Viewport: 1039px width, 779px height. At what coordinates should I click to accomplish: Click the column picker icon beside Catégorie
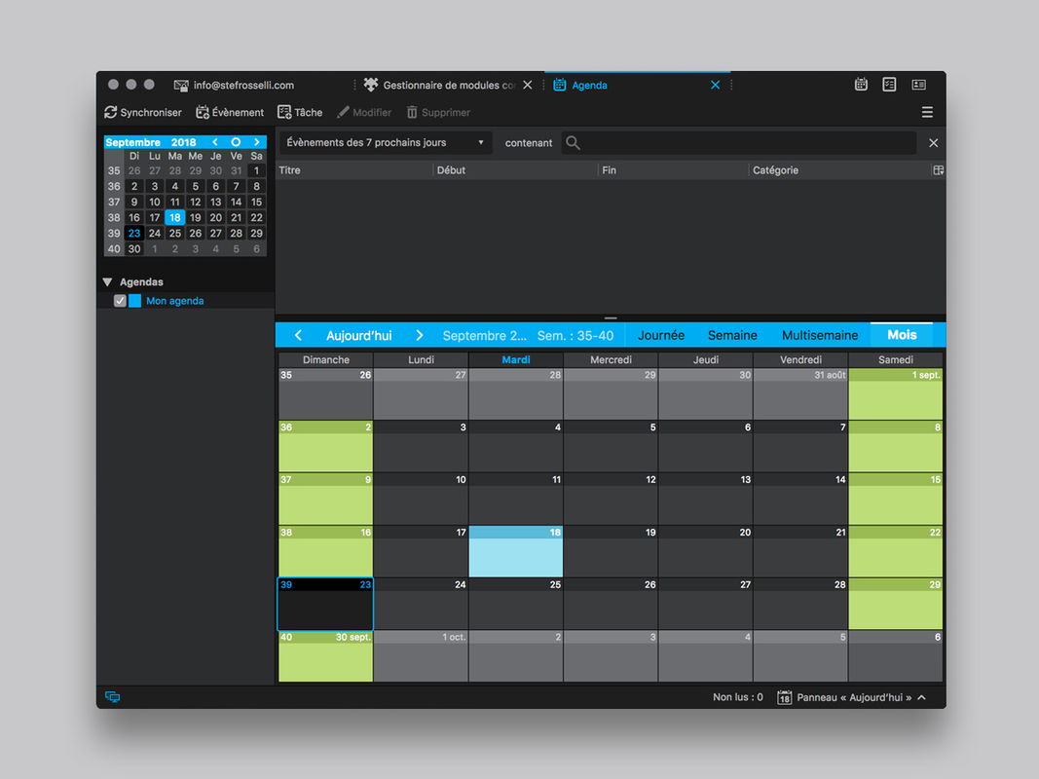point(939,170)
